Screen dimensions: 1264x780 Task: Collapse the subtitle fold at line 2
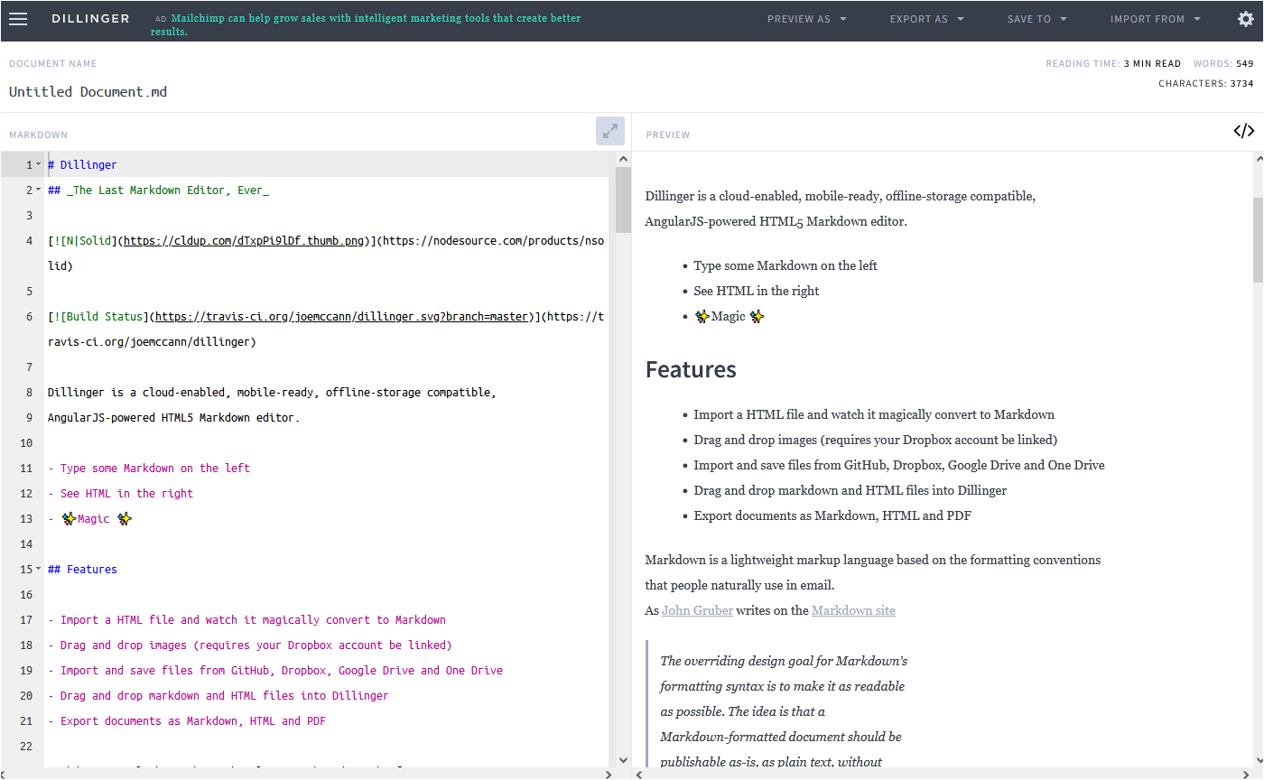(x=37, y=190)
